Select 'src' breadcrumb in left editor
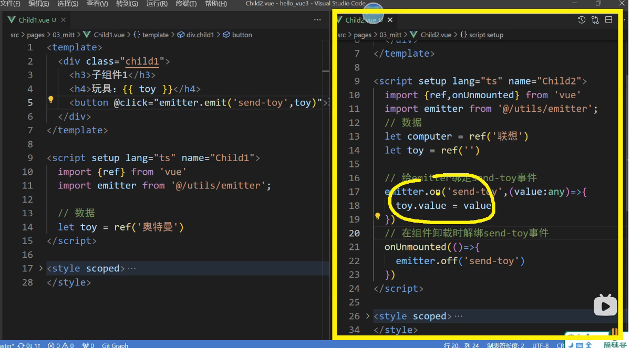Screen dimensions: 631x348 coord(14,35)
